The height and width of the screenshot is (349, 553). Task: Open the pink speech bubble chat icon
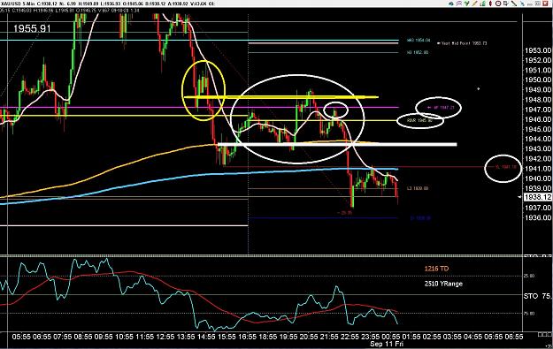pos(459,4)
